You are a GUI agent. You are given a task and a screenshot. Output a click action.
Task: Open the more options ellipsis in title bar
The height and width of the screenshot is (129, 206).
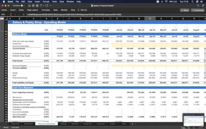(x=51, y=6)
